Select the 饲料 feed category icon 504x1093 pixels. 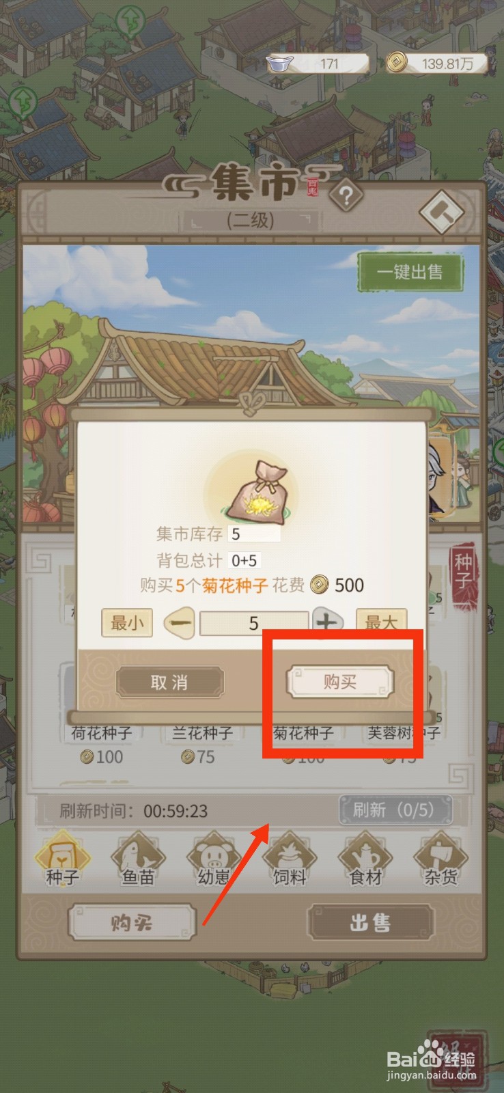pyautogui.click(x=290, y=858)
